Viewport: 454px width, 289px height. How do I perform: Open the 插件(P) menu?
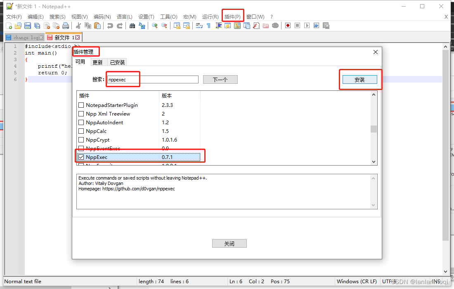pos(233,17)
